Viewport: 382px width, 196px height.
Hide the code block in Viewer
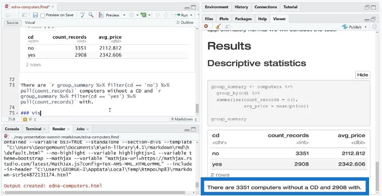pos(362,75)
